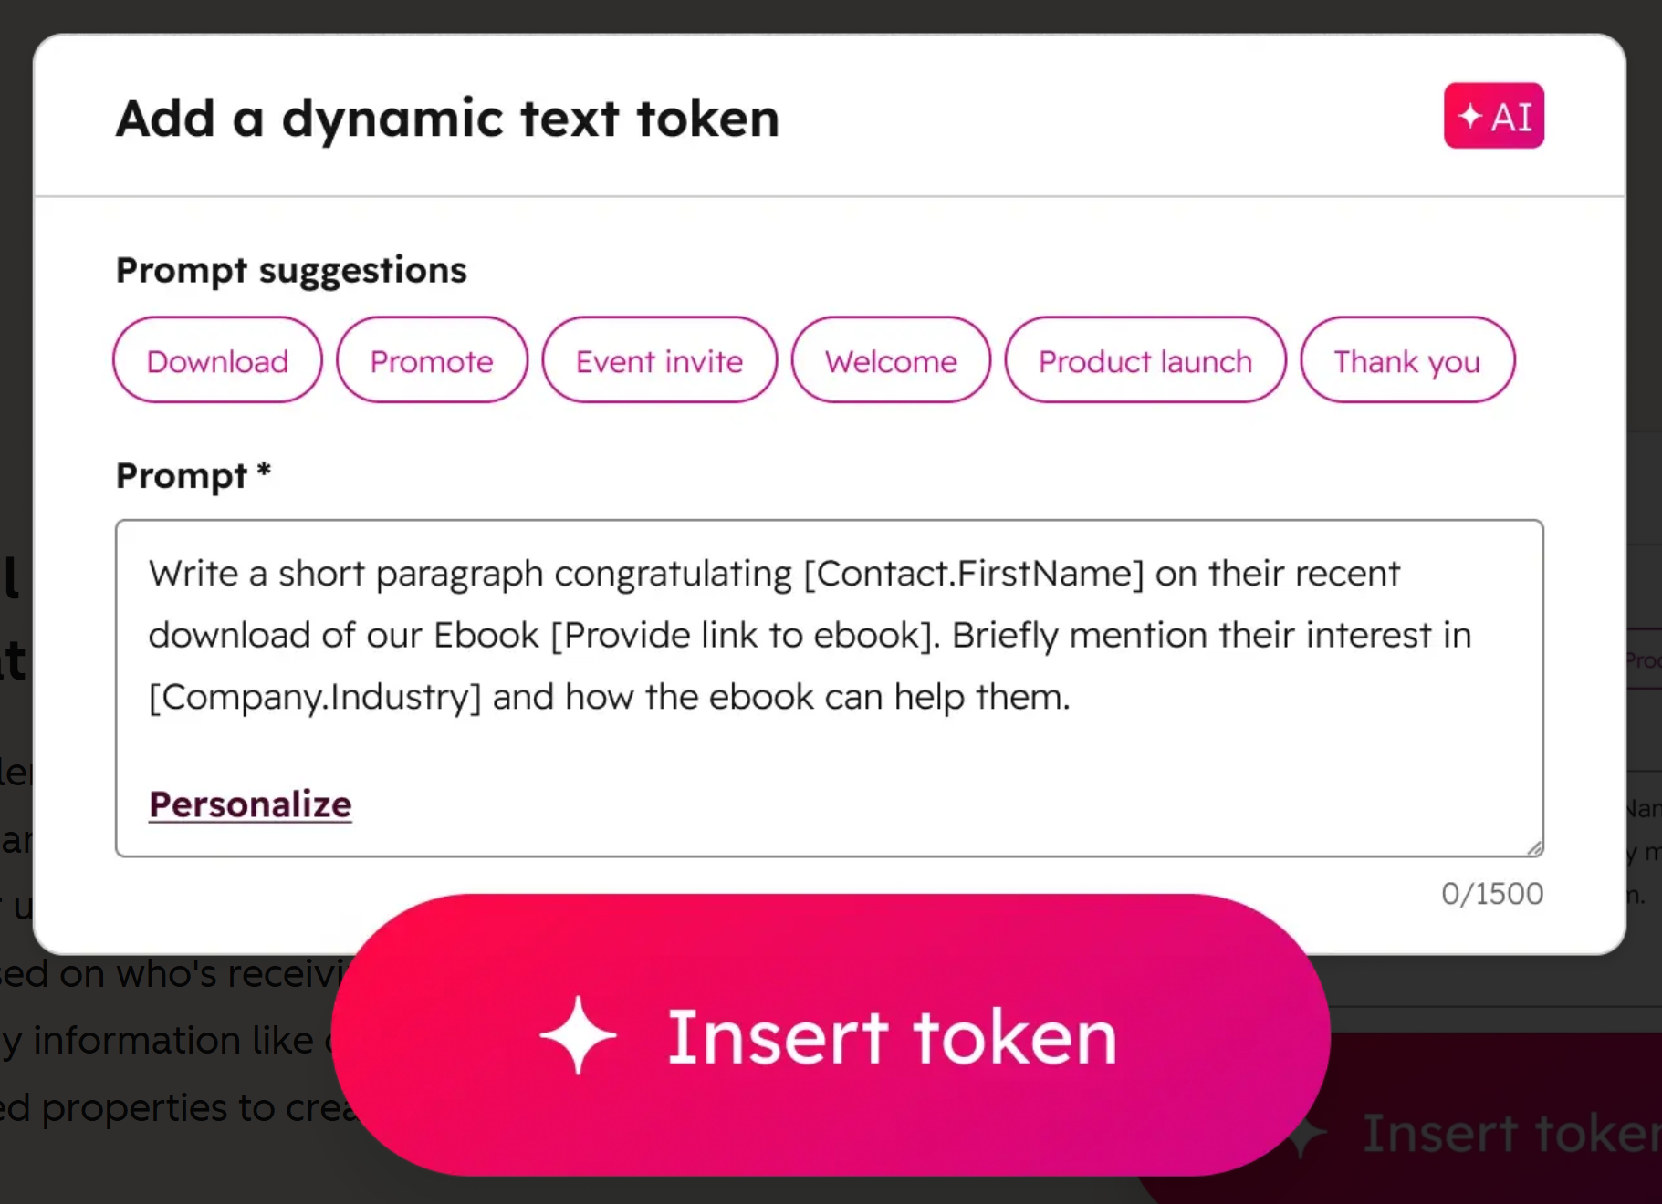The width and height of the screenshot is (1662, 1204).
Task: Click the textarea resize handle
Action: 1535,846
